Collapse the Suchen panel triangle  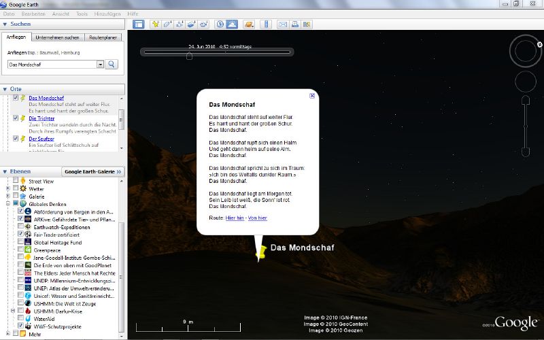click(x=5, y=24)
